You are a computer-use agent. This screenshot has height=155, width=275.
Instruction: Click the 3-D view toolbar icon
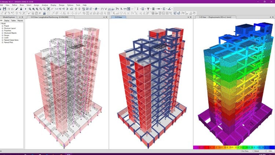click(57, 8)
